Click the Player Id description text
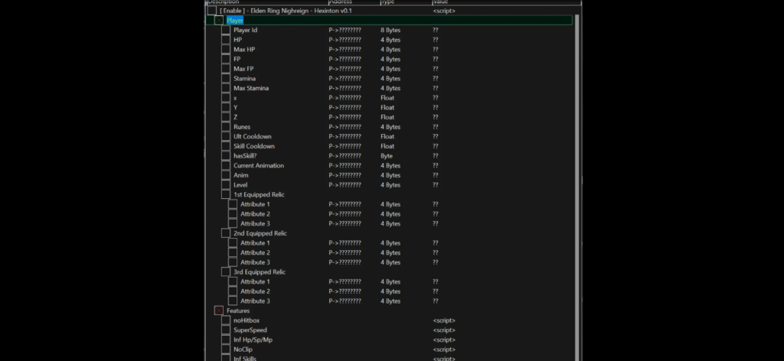Viewport: 784px width, 361px height. [246, 30]
